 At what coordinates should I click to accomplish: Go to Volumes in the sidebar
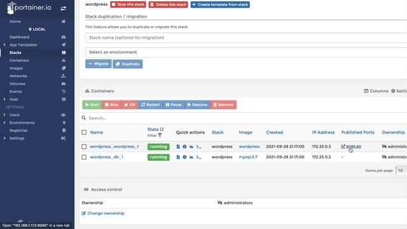pyautogui.click(x=17, y=84)
